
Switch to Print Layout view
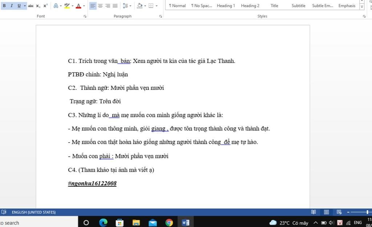click(x=327, y=212)
